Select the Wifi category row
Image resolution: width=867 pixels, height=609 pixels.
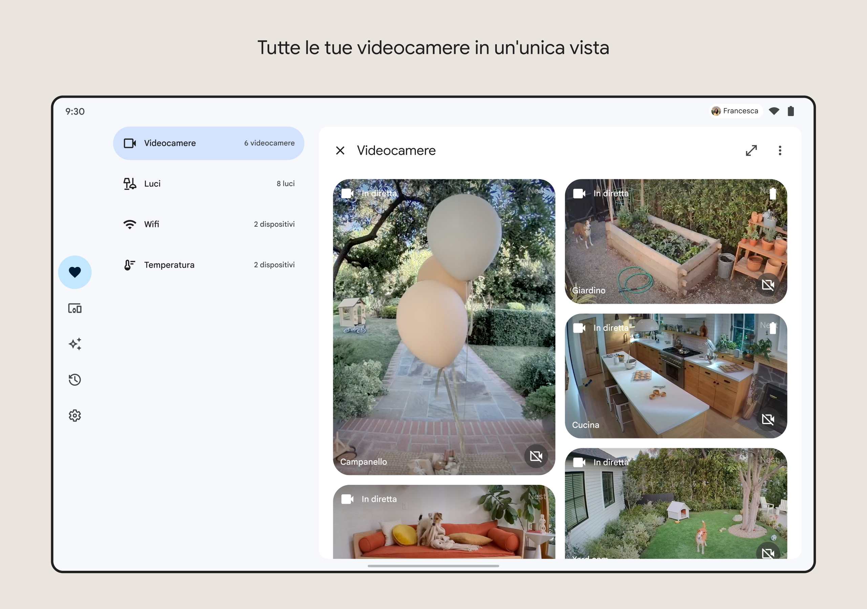[x=208, y=224]
